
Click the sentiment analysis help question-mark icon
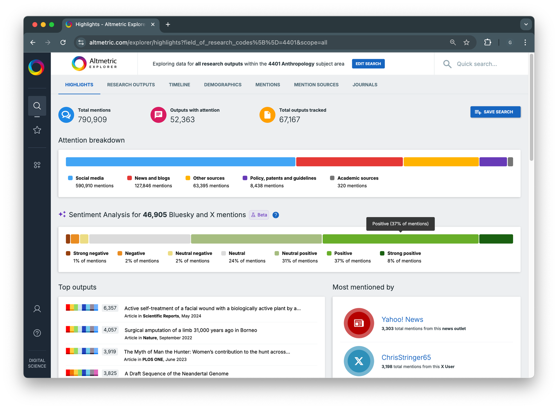pos(276,215)
